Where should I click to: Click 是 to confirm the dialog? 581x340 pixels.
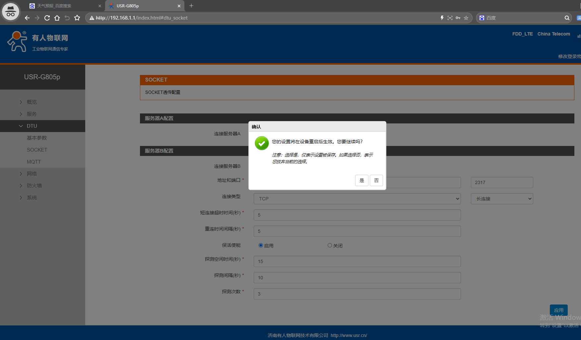point(361,180)
